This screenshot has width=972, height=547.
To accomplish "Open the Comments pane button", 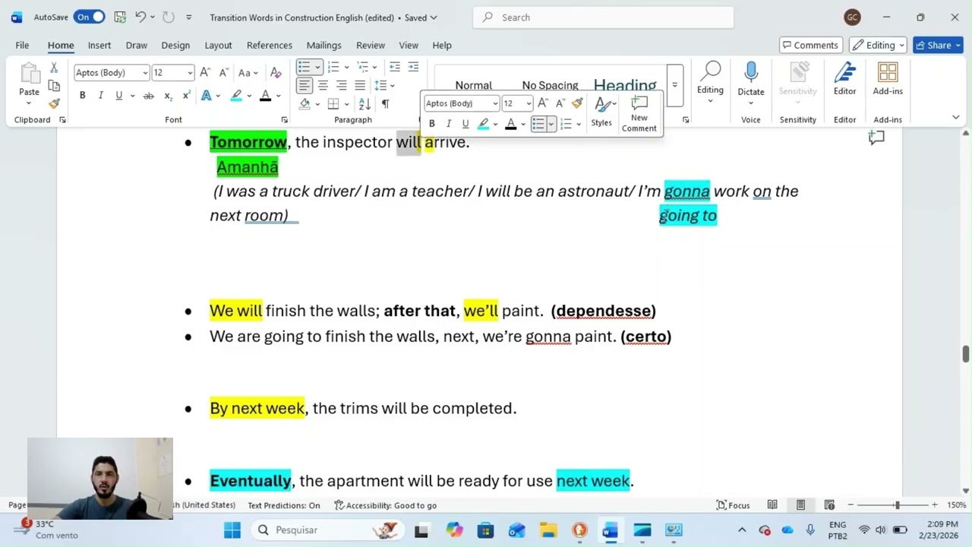I will pos(810,45).
